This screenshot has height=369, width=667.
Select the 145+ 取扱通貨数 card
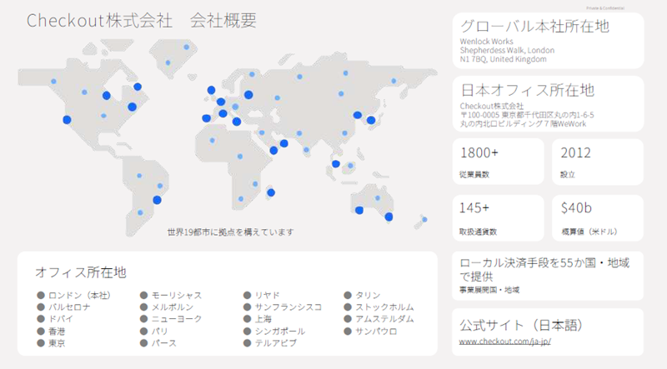pyautogui.click(x=496, y=217)
